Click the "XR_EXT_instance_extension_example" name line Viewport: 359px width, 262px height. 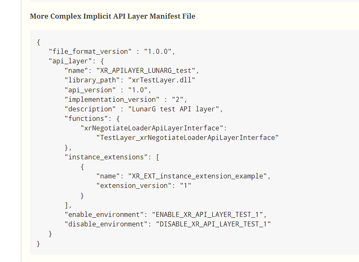[x=183, y=176]
